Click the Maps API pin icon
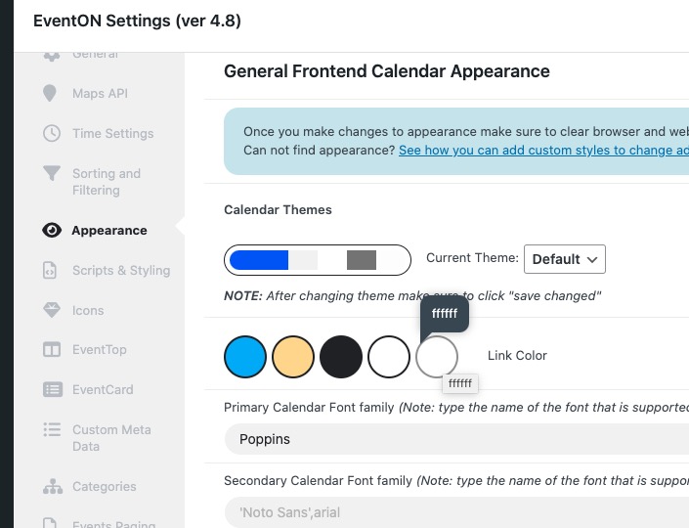The image size is (689, 528). [50, 93]
